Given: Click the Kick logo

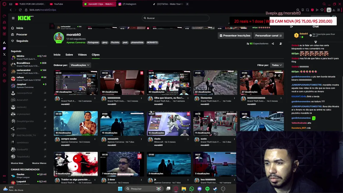Looking at the screenshot, I should [x=25, y=18].
